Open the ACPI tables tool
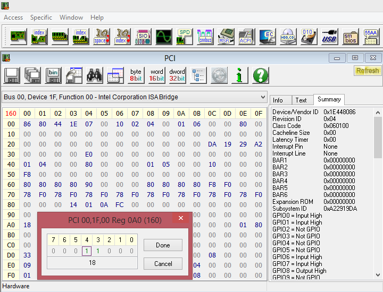Screen dimensions: 383x292 (246, 37)
